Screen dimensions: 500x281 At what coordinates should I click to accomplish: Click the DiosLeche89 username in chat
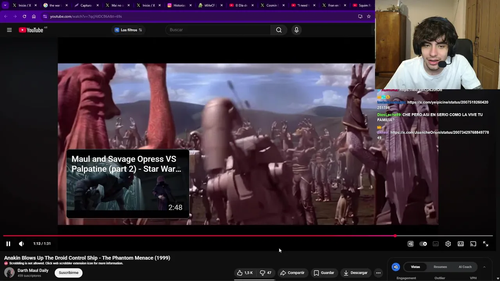[389, 115]
